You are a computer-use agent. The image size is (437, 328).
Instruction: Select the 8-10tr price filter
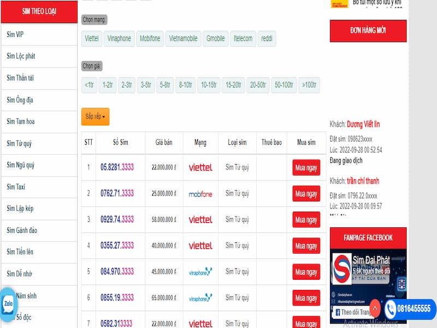click(185, 85)
